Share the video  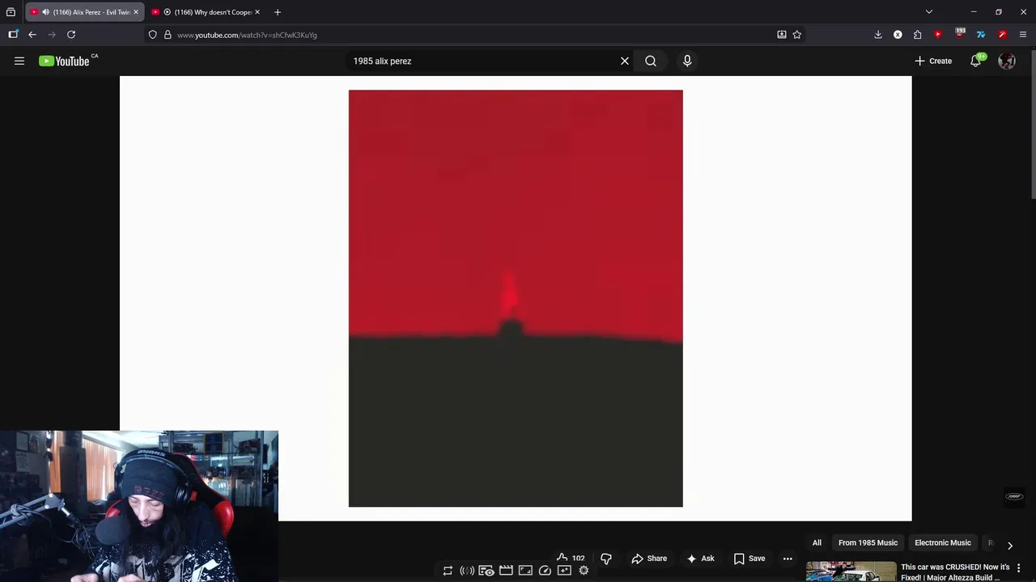click(x=649, y=558)
